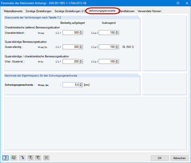Increase w inst Lk/ limit with up arrow
This screenshot has height=163, width=191.
pyautogui.click(x=117, y=32)
